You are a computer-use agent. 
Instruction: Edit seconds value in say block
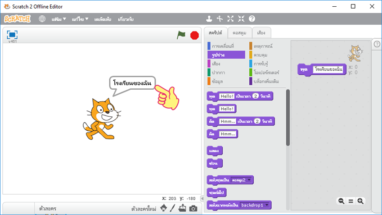(x=255, y=96)
